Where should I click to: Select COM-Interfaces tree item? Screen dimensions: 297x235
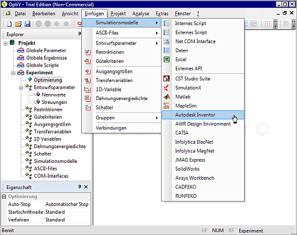51,176
